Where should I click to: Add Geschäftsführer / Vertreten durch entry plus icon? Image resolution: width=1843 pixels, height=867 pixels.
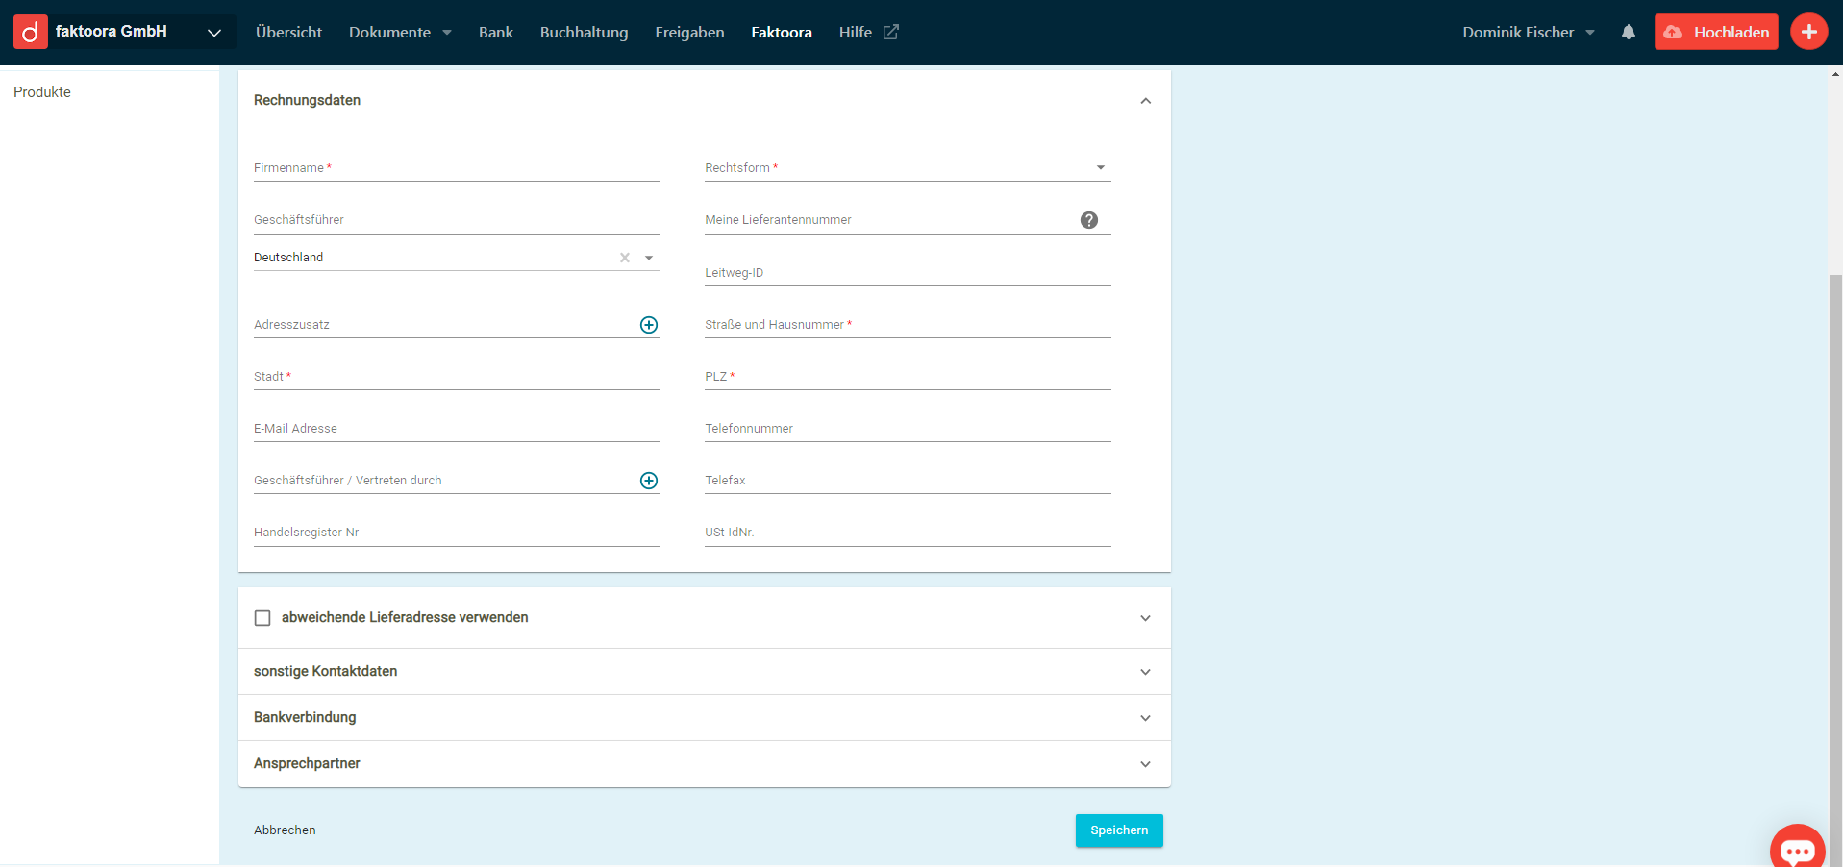[x=649, y=481]
